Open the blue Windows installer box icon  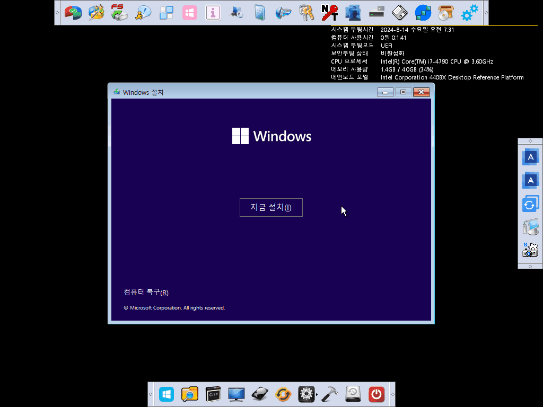point(260,13)
